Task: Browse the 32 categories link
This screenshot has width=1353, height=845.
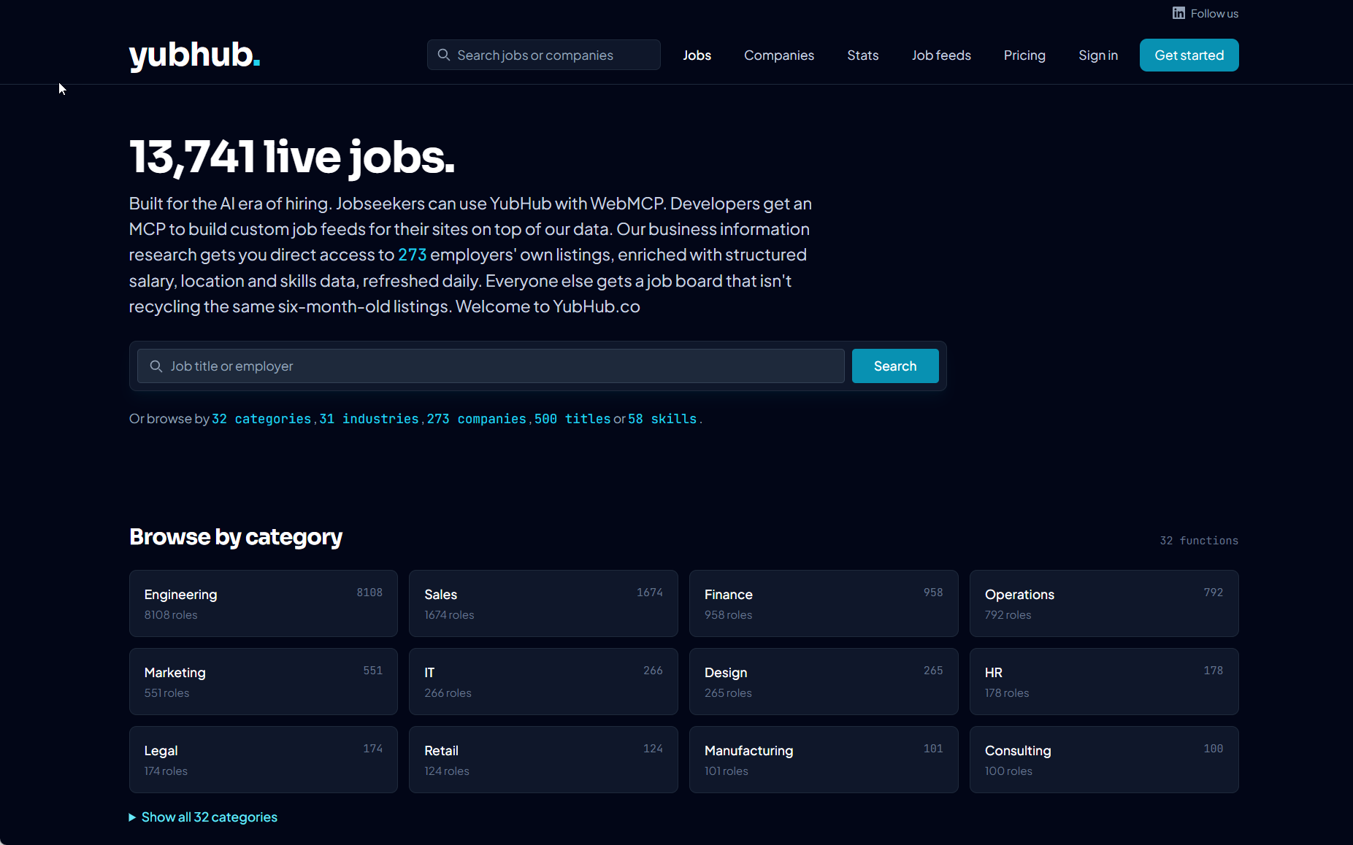Action: click(x=261, y=418)
